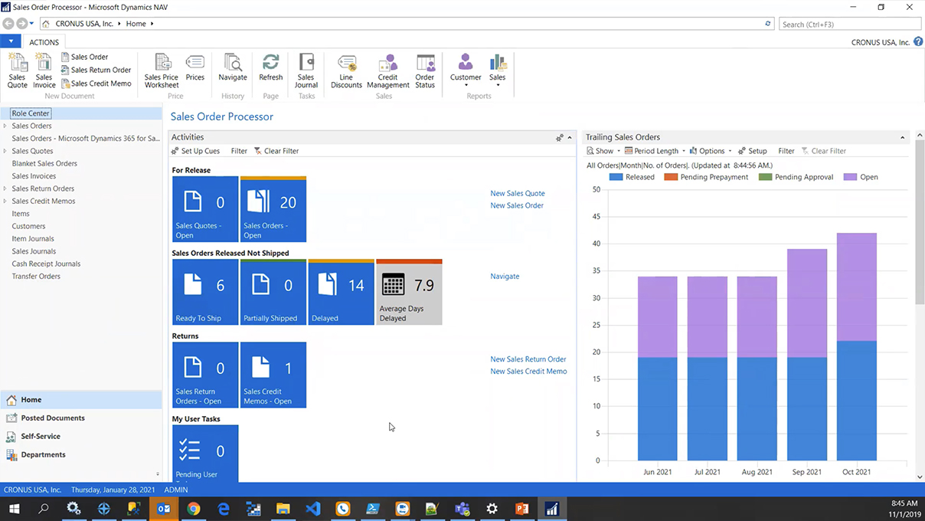Open the application menu dropdown arrow

click(11, 41)
